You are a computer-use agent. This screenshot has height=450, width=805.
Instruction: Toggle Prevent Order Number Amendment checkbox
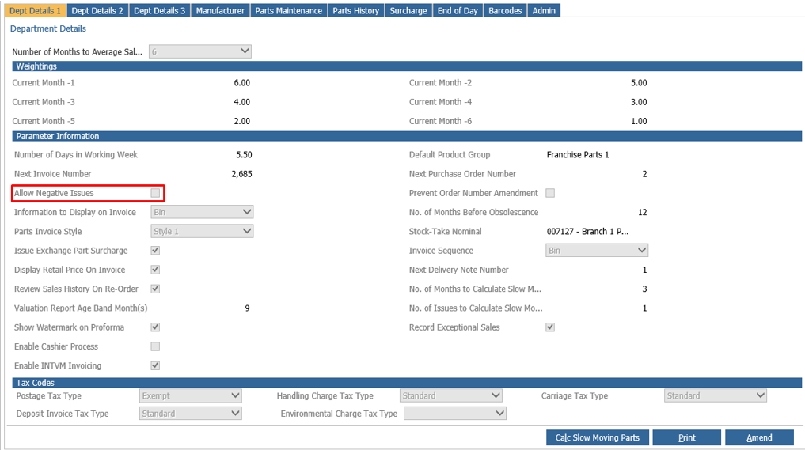(x=550, y=193)
